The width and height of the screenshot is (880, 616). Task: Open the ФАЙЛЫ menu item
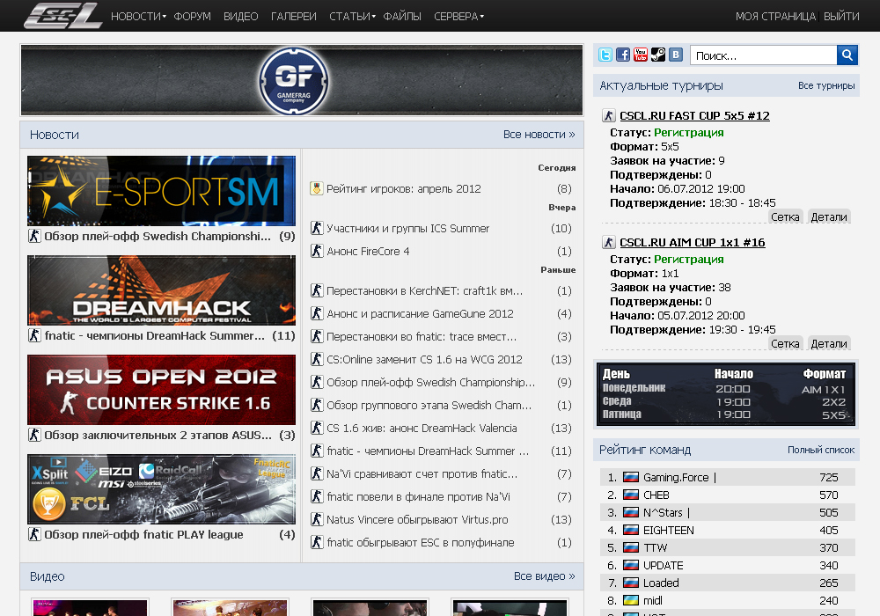click(402, 16)
